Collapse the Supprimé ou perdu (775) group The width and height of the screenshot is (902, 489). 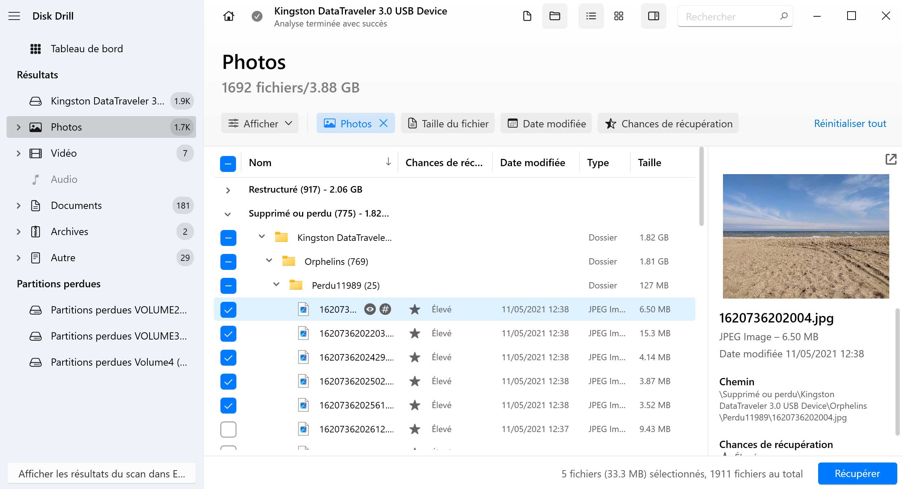228,214
